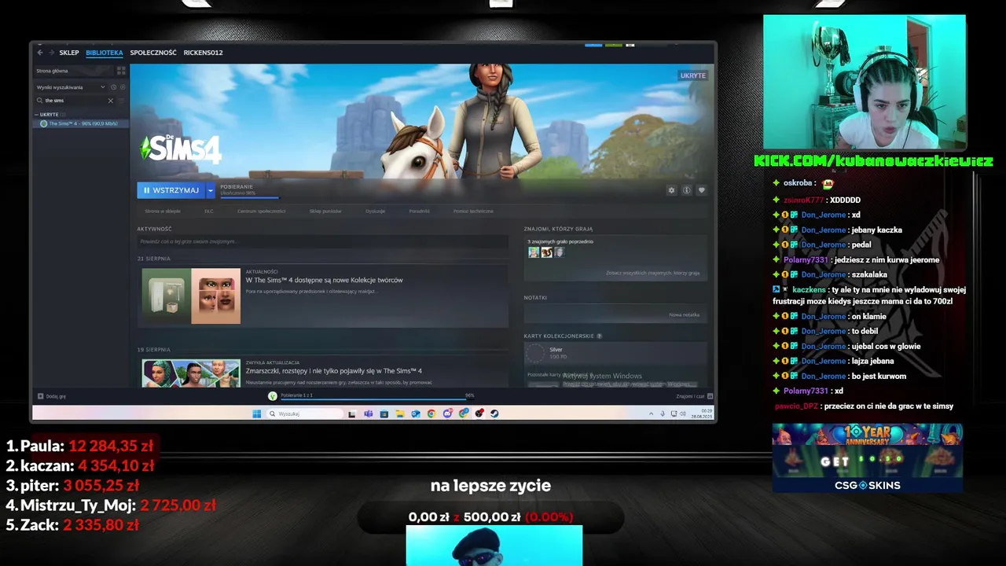Toggle the ready-to-play filter icon
This screenshot has height=566, width=1006.
pos(122,87)
